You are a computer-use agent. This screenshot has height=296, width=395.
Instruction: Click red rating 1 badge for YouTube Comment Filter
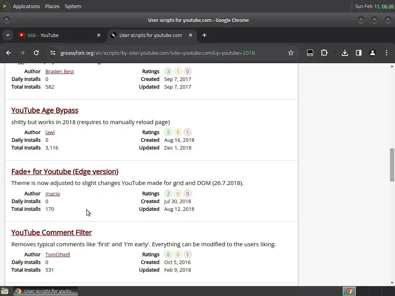187,254
